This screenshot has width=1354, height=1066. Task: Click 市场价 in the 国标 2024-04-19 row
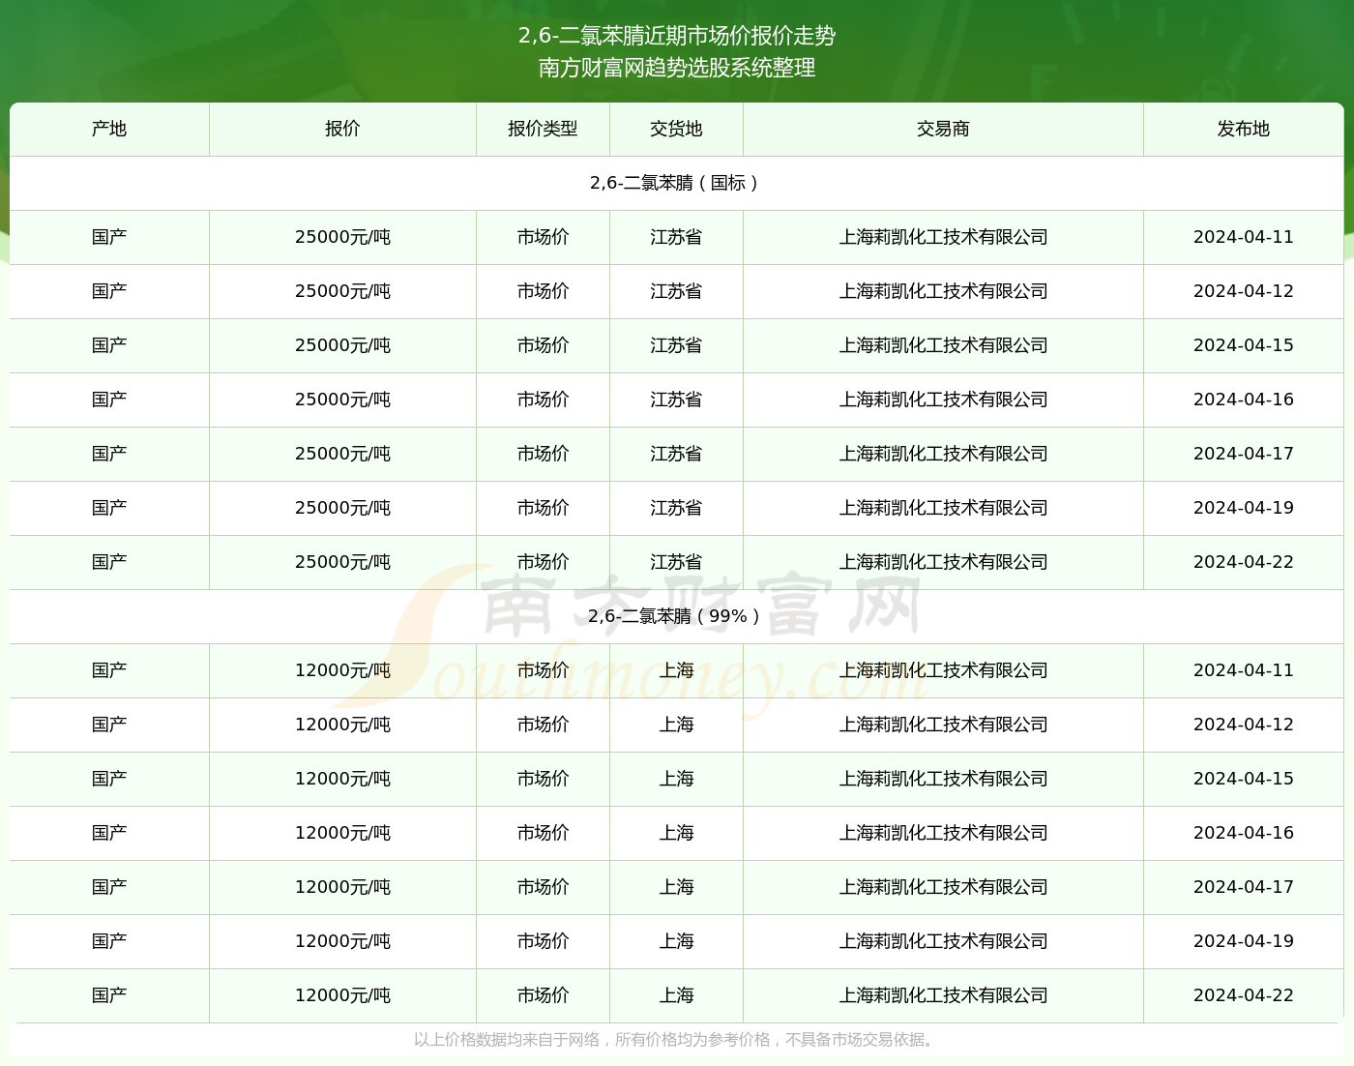(543, 508)
